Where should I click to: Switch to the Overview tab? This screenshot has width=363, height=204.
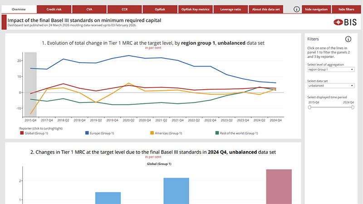19,9
